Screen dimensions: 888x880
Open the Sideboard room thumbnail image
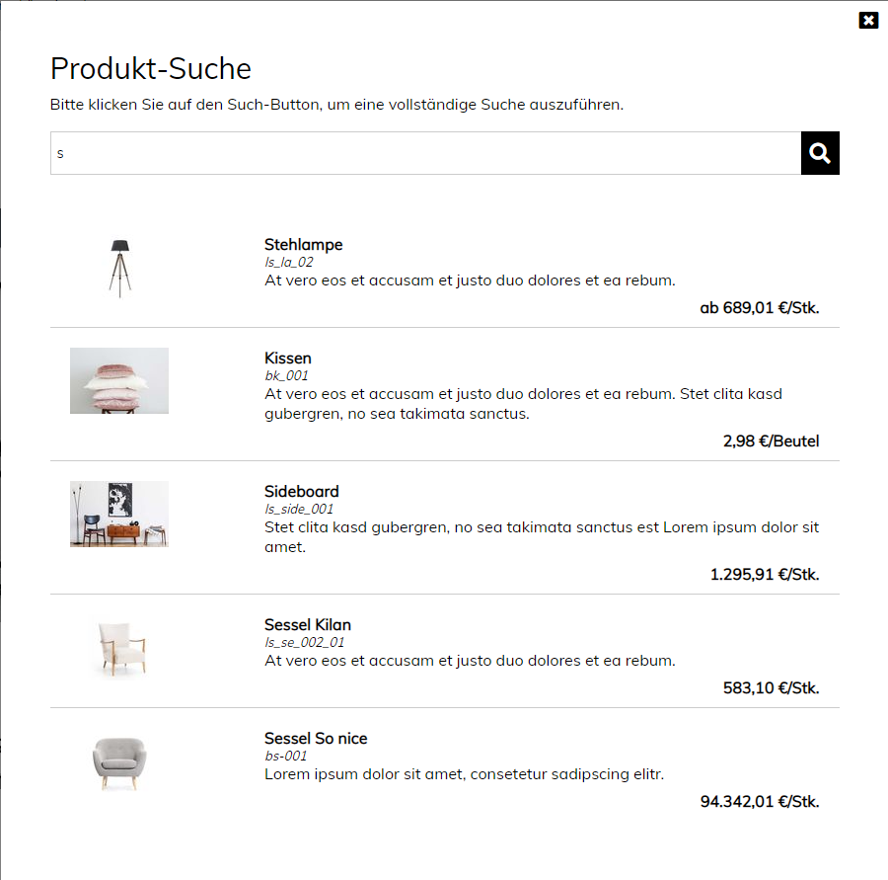(119, 514)
